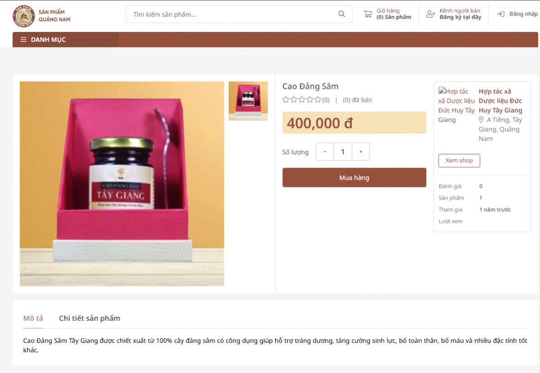
Task: Decrease quantity with the minus button
Action: click(325, 152)
